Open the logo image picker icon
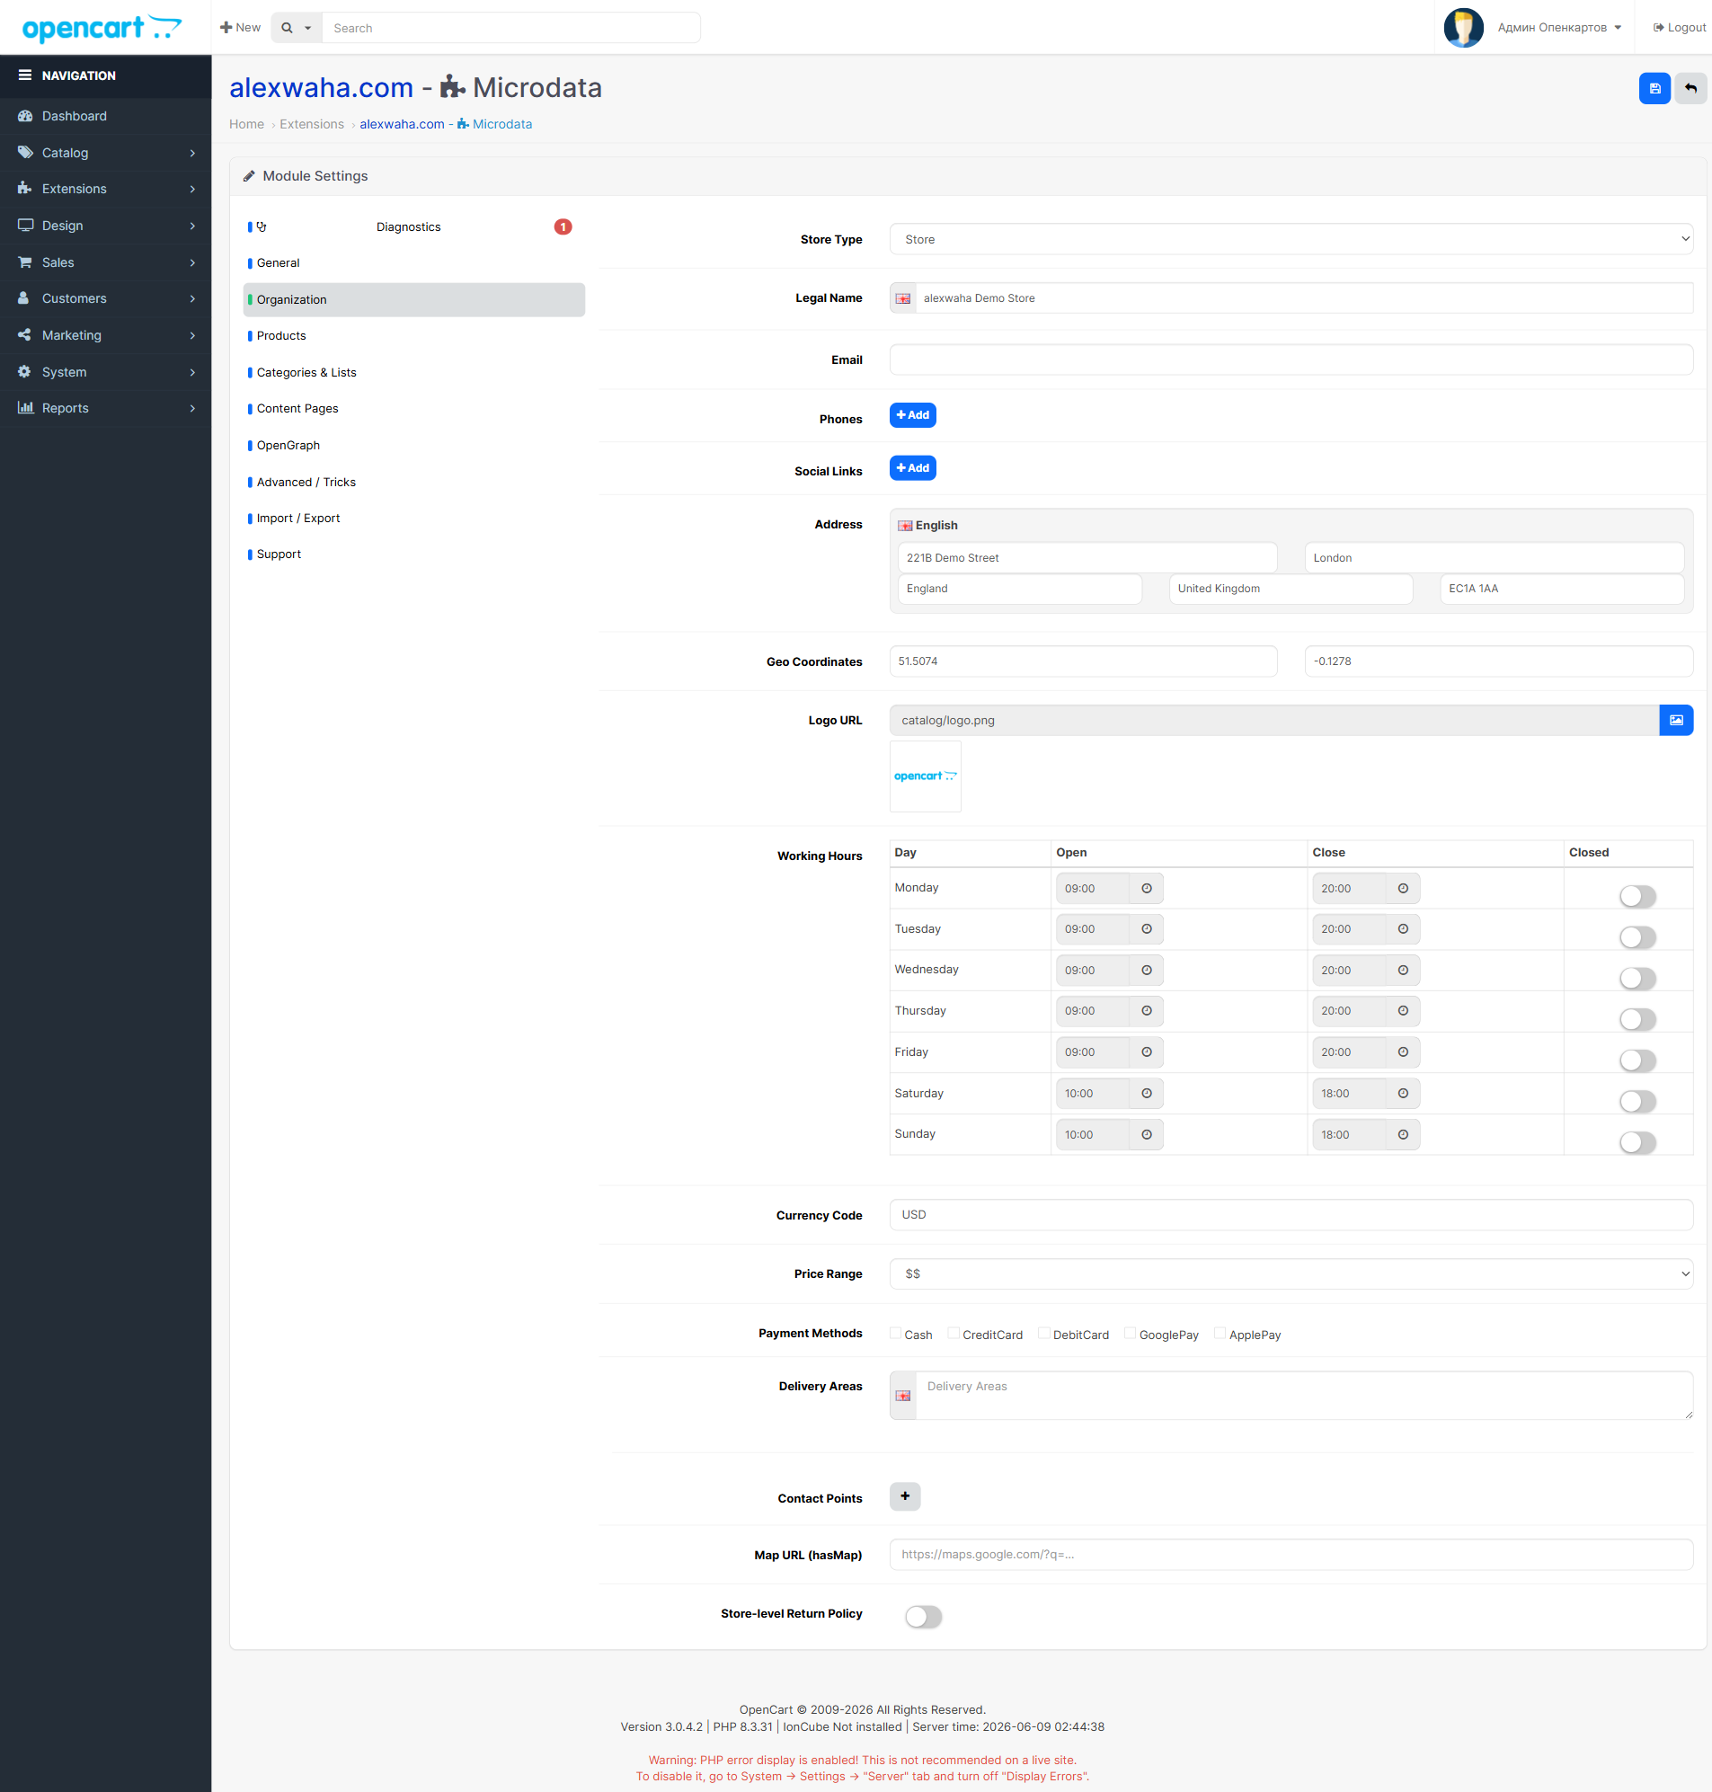Screen dimensions: 1712x1792 [x=1675, y=720]
